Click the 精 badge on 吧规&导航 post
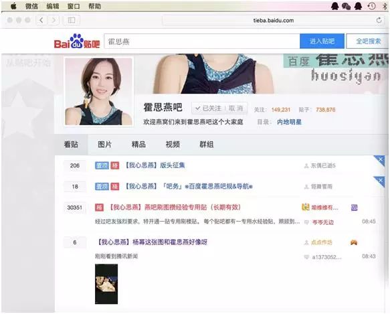The height and width of the screenshot is (314, 390). (x=114, y=186)
